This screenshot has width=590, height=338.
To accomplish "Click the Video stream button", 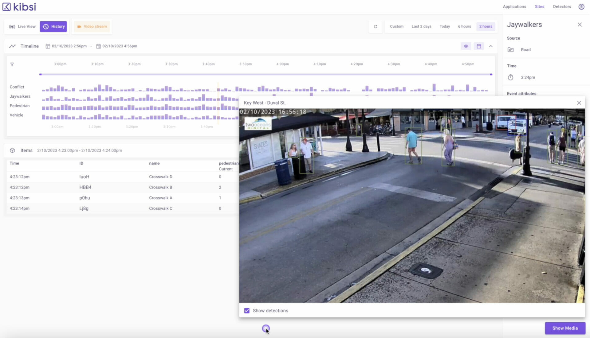I will 92,26.
